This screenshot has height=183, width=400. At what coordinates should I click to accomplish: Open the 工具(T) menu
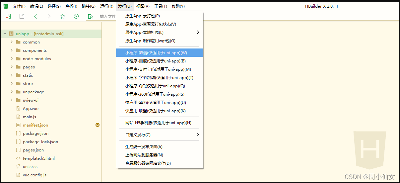(161, 6)
